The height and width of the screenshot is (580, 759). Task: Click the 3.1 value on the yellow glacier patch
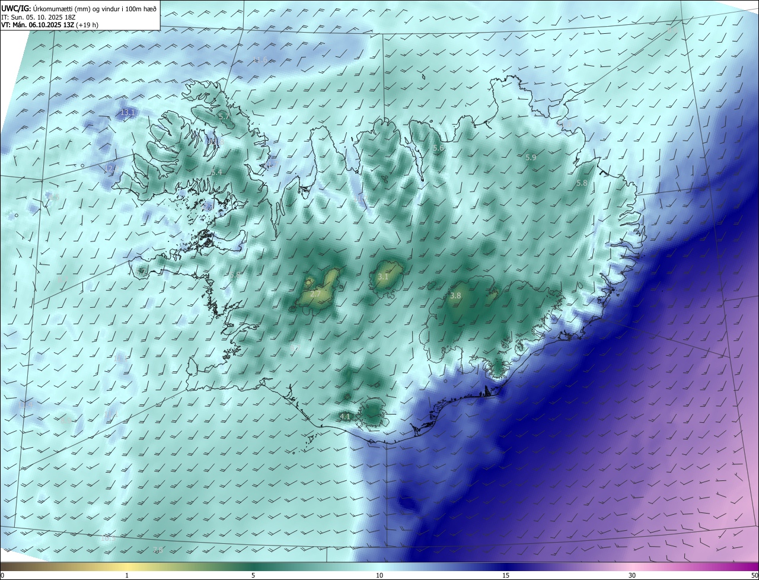point(383,277)
